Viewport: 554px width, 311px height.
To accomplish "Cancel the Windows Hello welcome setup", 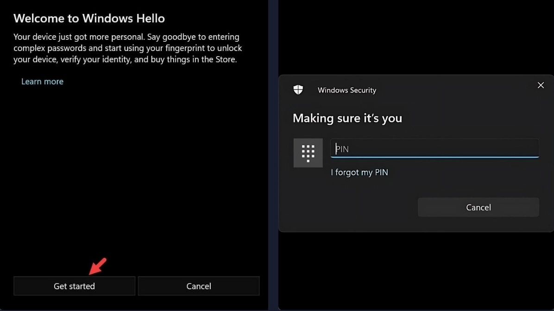I will [x=199, y=286].
